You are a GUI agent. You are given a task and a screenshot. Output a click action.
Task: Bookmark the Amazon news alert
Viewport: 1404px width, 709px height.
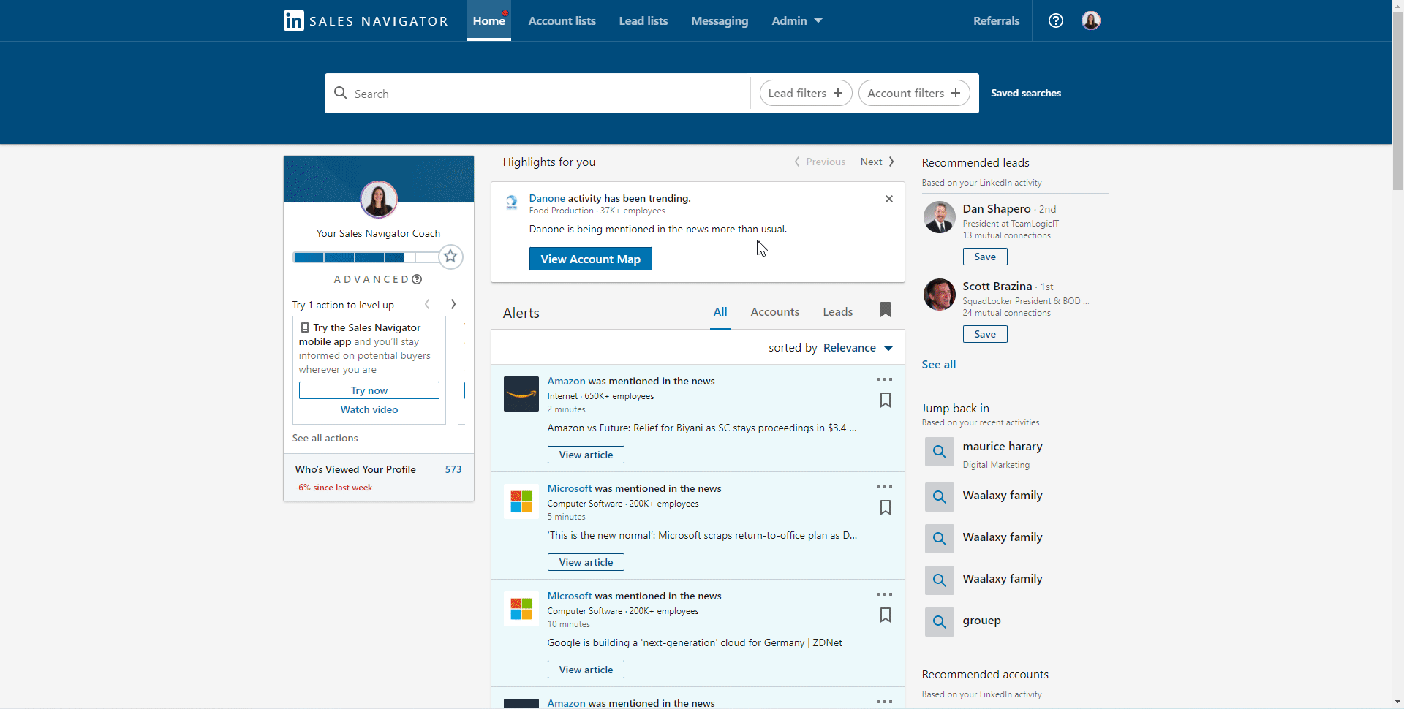[x=885, y=401]
